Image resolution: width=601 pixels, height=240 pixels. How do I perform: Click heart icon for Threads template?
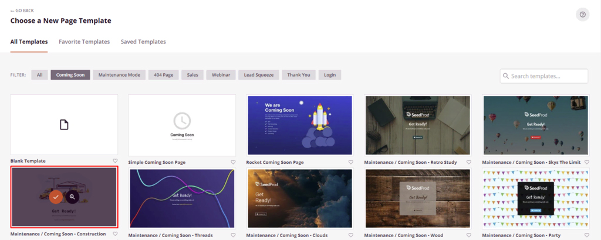[233, 235]
